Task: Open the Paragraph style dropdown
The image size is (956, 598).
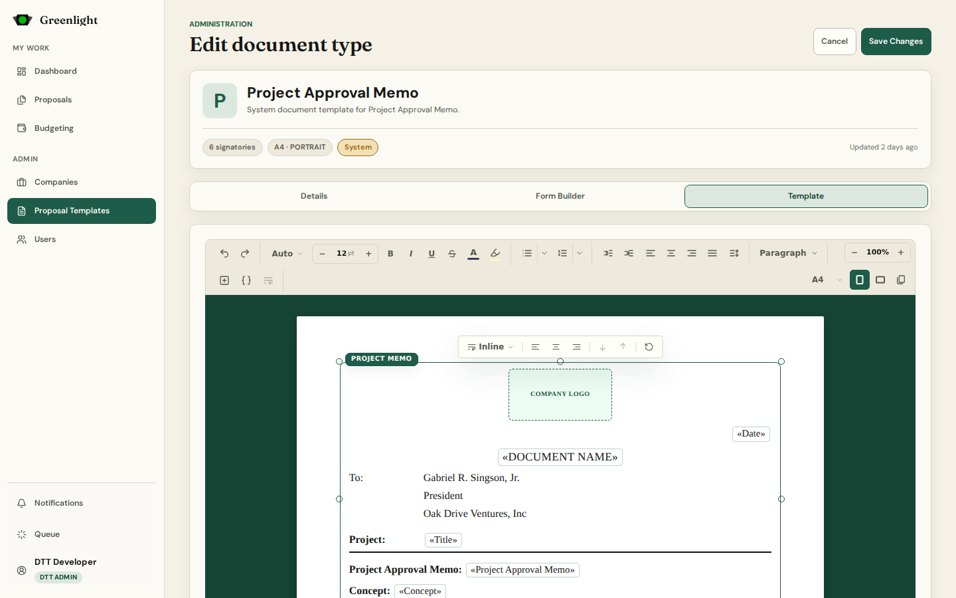Action: (x=789, y=253)
